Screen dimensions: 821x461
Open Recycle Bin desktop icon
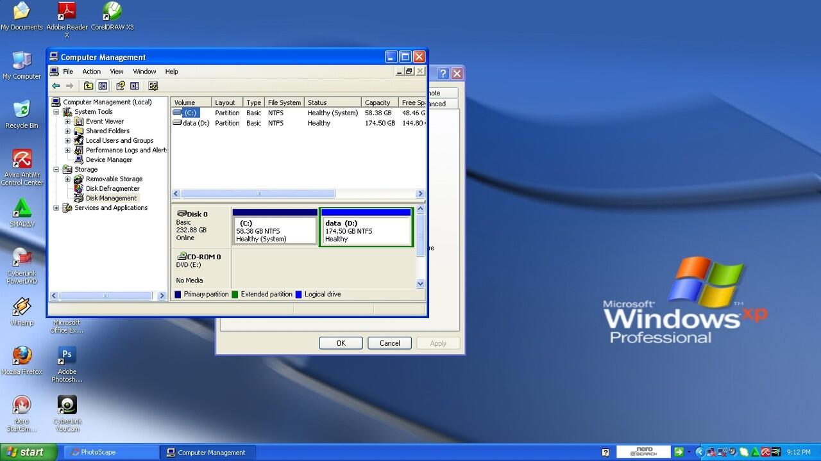point(22,115)
